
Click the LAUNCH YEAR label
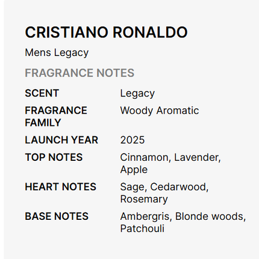[61, 140]
